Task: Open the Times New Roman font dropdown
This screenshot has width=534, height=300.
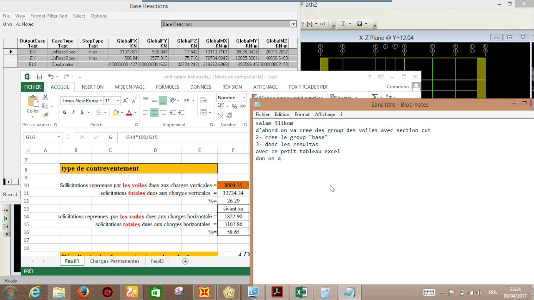Action: (x=101, y=100)
